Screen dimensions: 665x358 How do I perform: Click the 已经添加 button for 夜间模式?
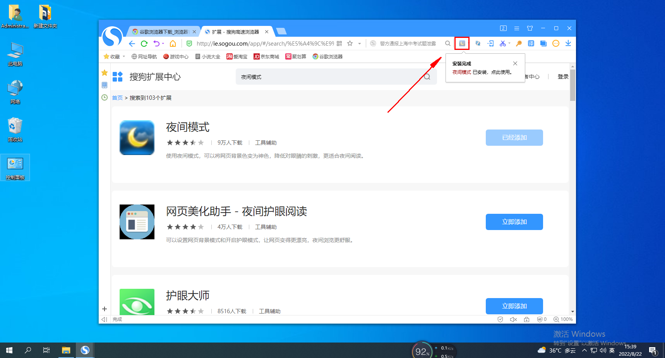point(514,138)
